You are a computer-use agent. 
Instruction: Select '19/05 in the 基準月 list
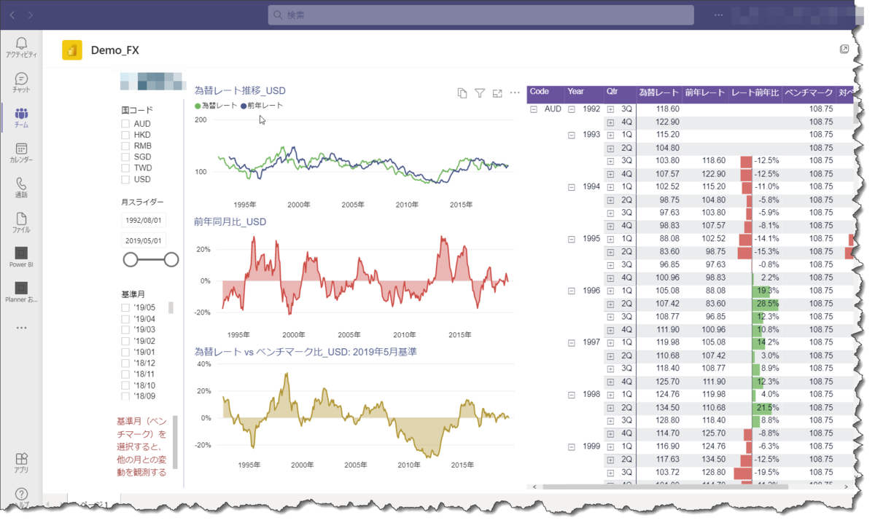click(x=125, y=307)
